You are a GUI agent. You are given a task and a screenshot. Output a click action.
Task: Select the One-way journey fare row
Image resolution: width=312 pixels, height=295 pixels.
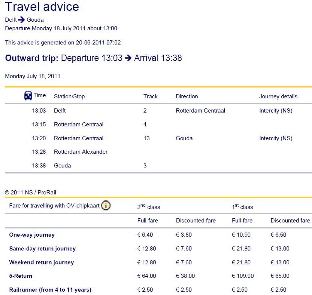(x=158, y=235)
